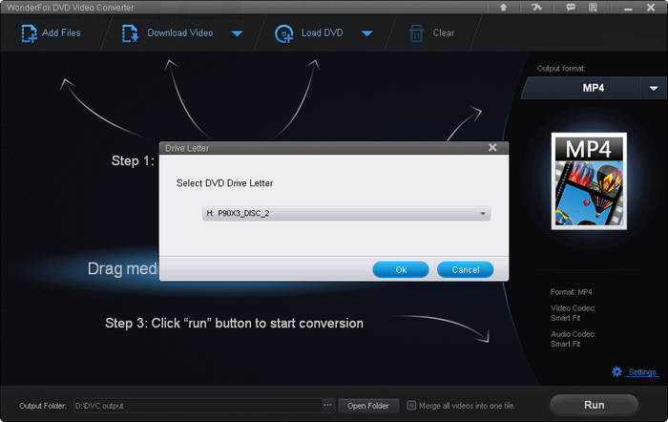
Task: Open the feedback speech bubble icon
Action: [x=571, y=8]
